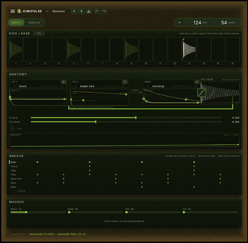248x243 pixels.
Task: Toggle the Clap row's thirteenth step in Groove
Action: tap(194, 171)
